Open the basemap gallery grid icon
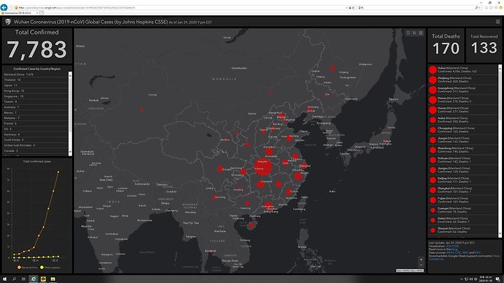The height and width of the screenshot is (283, 504). (x=421, y=33)
